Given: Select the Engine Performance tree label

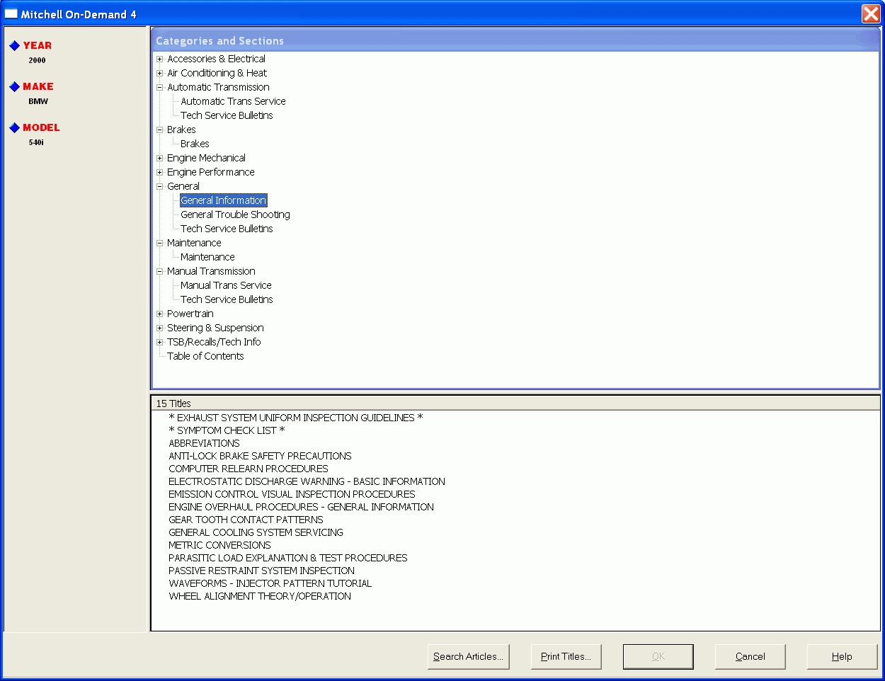Looking at the screenshot, I should click(x=210, y=172).
